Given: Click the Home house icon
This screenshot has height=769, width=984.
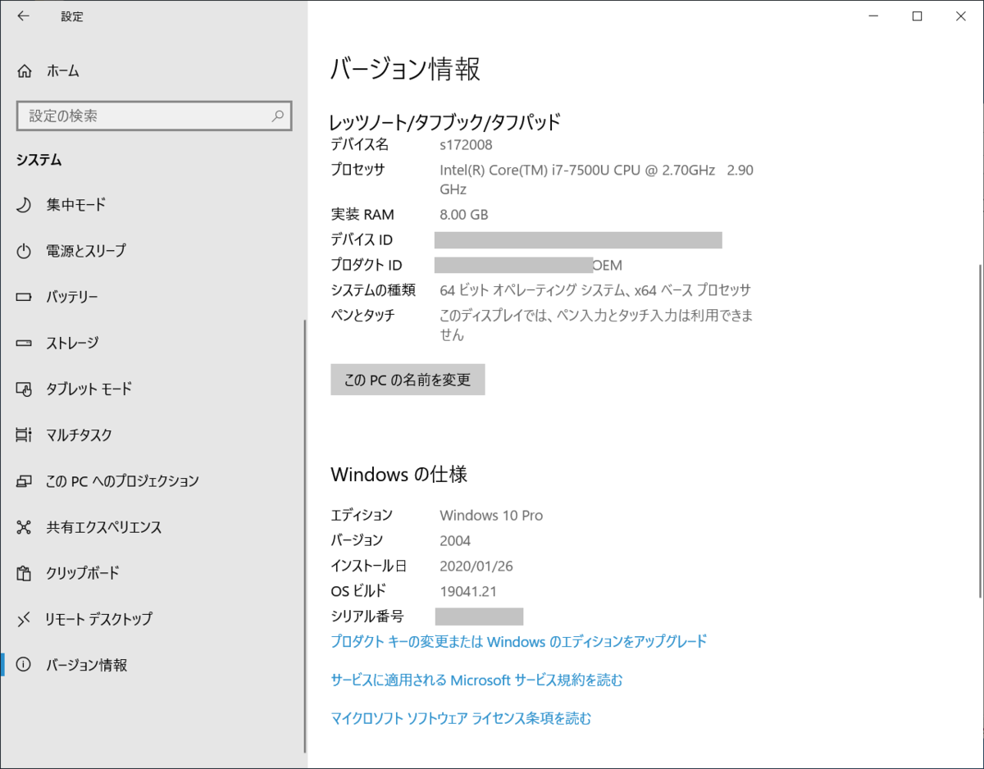Looking at the screenshot, I should click(25, 71).
